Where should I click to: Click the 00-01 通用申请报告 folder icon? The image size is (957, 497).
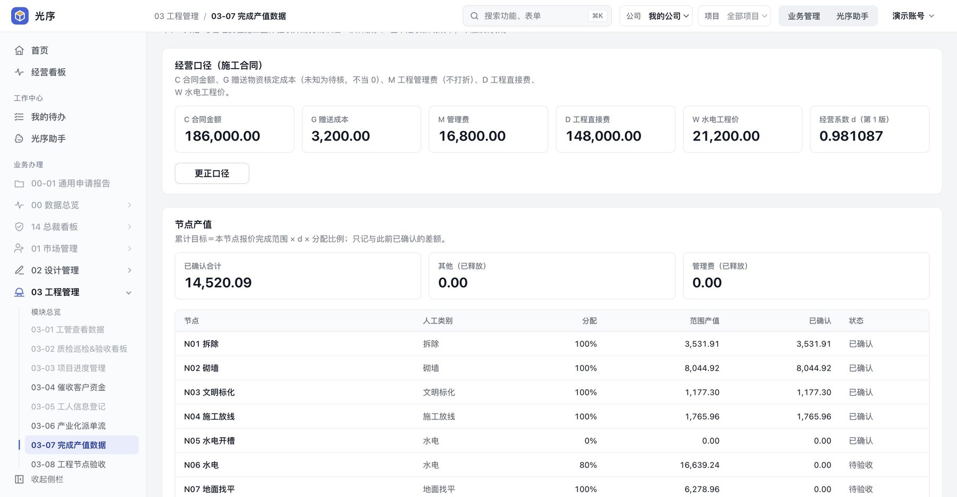point(19,184)
